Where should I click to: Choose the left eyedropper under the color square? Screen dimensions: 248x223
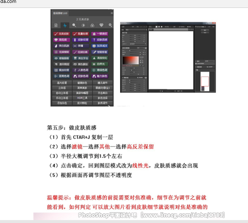coord(141,65)
